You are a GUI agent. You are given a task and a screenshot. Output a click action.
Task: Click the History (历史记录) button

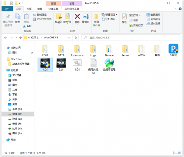coord(136,25)
